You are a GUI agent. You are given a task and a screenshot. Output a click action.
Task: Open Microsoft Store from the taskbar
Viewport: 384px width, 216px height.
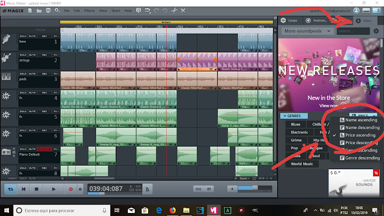coord(145,211)
